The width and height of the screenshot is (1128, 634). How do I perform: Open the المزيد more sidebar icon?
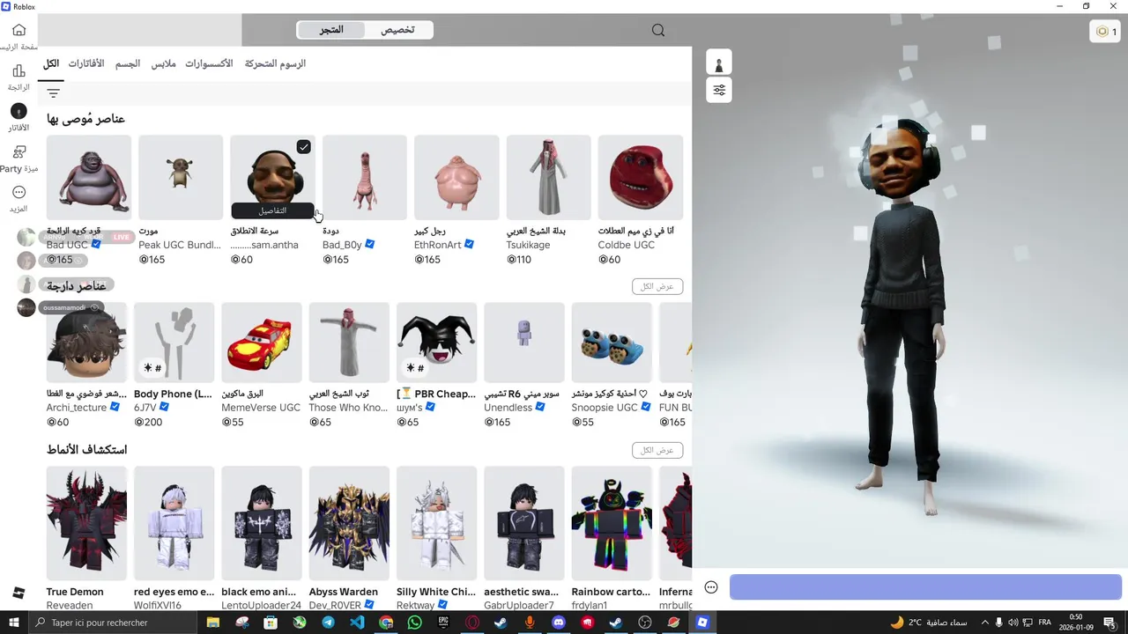pos(19,192)
